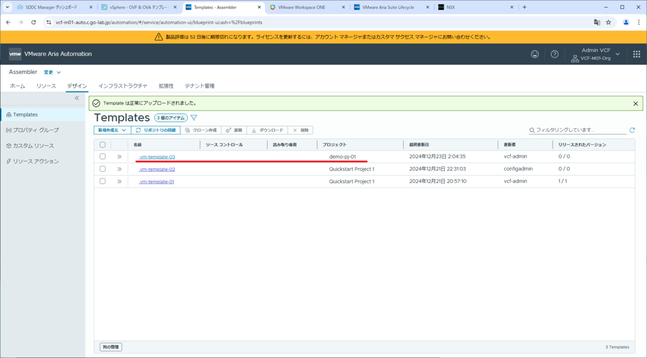Screen dimensions: 647x358
Task: Open the help question mark icon
Action: [554, 54]
